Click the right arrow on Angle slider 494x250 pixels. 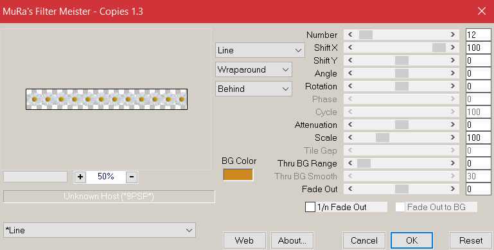point(453,73)
